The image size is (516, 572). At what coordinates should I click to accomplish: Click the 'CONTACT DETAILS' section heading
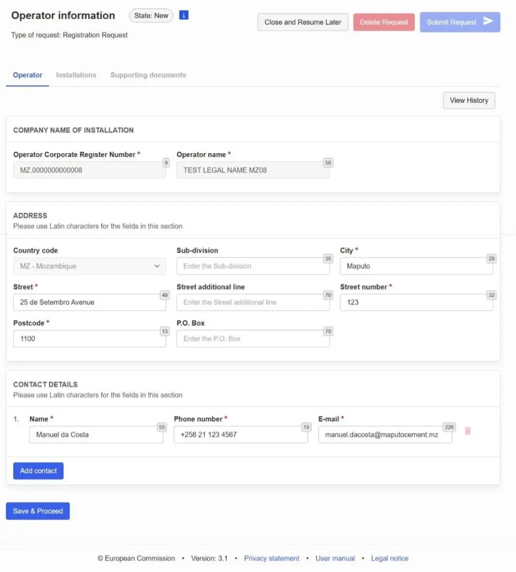point(45,384)
